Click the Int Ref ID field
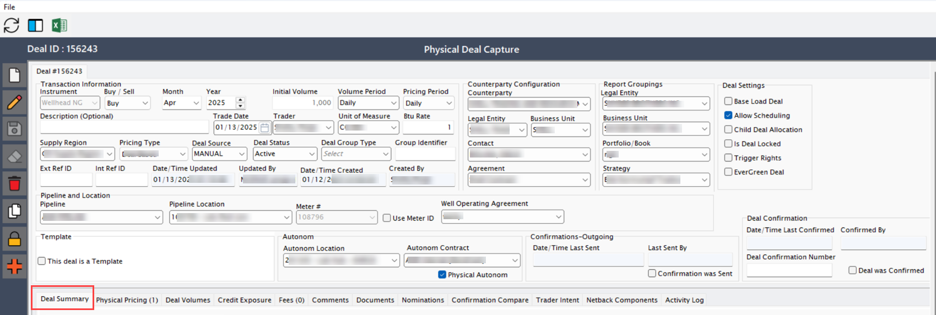Screen dimensions: 936x315 point(121,180)
